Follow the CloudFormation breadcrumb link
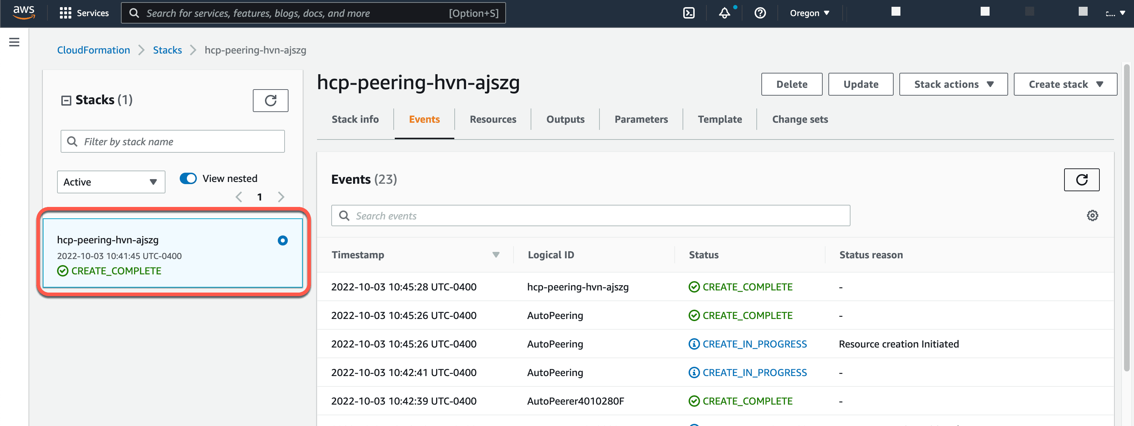 coord(93,50)
